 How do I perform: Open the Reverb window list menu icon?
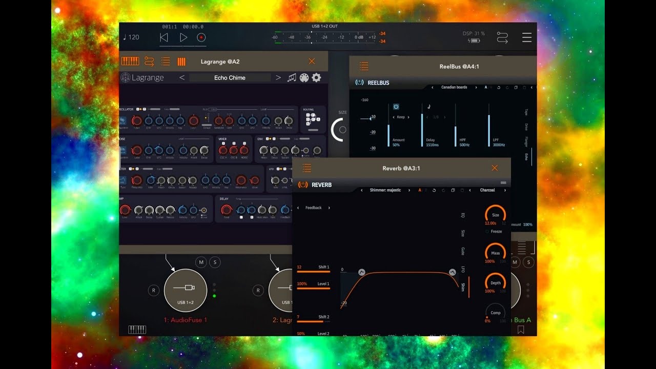pyautogui.click(x=306, y=168)
